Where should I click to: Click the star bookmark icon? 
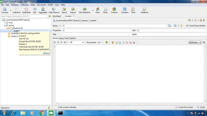[195, 20]
